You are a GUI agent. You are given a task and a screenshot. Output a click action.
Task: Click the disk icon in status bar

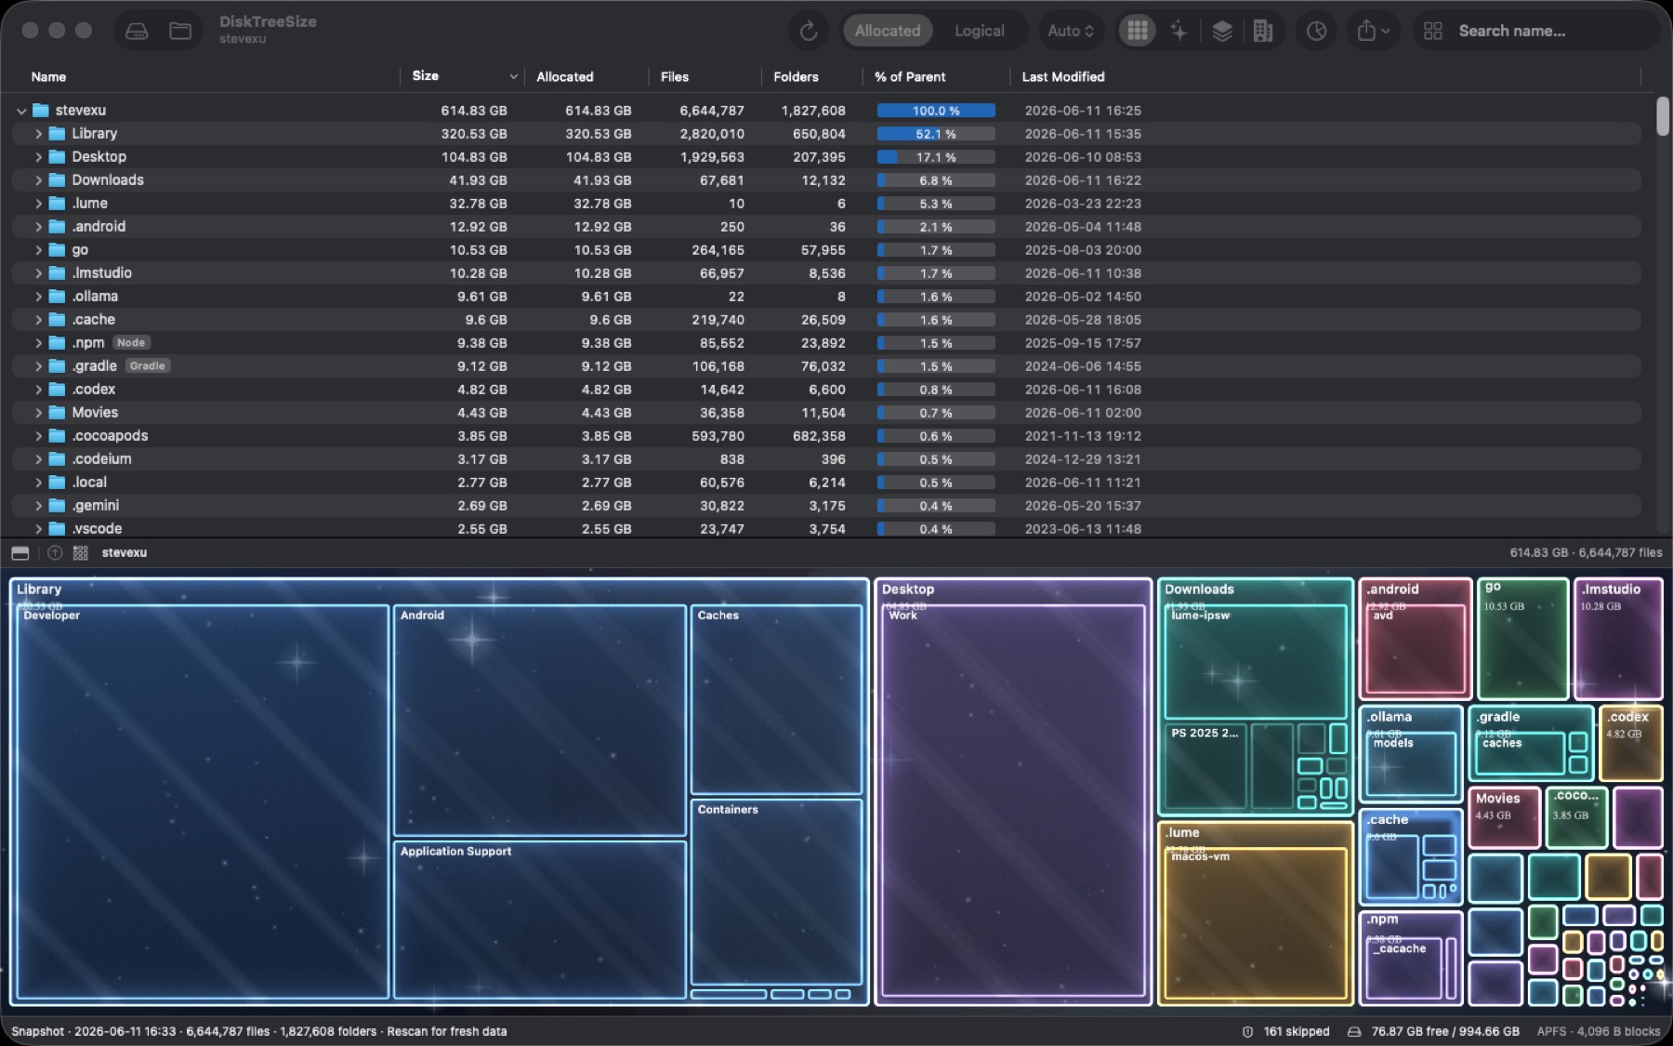(x=1354, y=1031)
